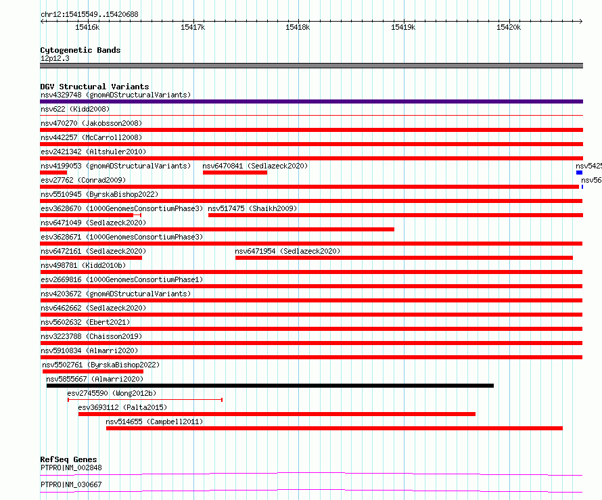
Task: Click the 15420k ruler mark
Action: [x=509, y=27]
